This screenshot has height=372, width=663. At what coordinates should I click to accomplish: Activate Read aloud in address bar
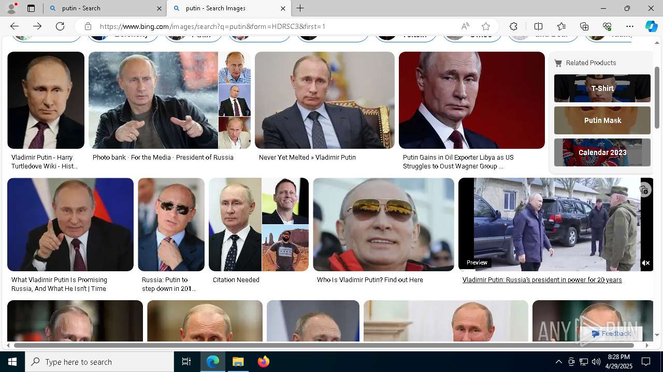tap(465, 26)
